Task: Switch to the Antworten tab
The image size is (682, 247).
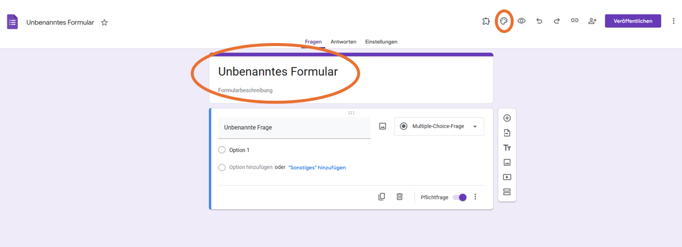Action: coord(343,42)
